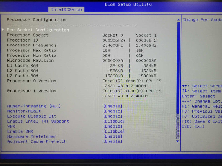The image size is (222, 166).
Task: Click the ESC: Exit hint
Action: (193, 126)
